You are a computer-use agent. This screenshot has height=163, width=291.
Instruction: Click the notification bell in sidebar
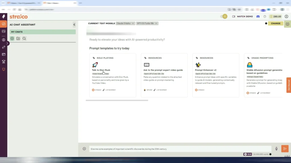(x=4, y=69)
